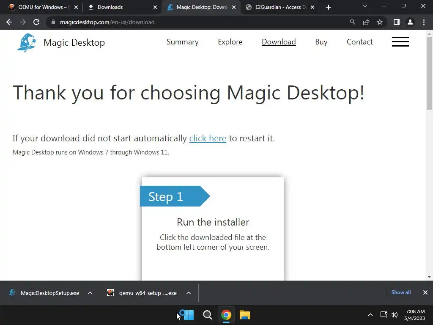Open the zoom magnifier in the address bar
Viewport: 433px width, 325px height.
click(x=352, y=22)
